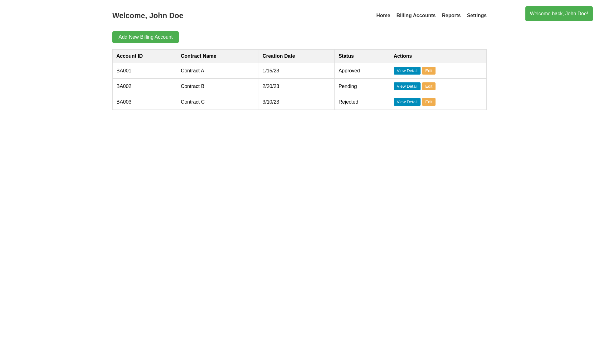Click the Actions column header
This screenshot has width=599, height=337.
(x=402, y=56)
